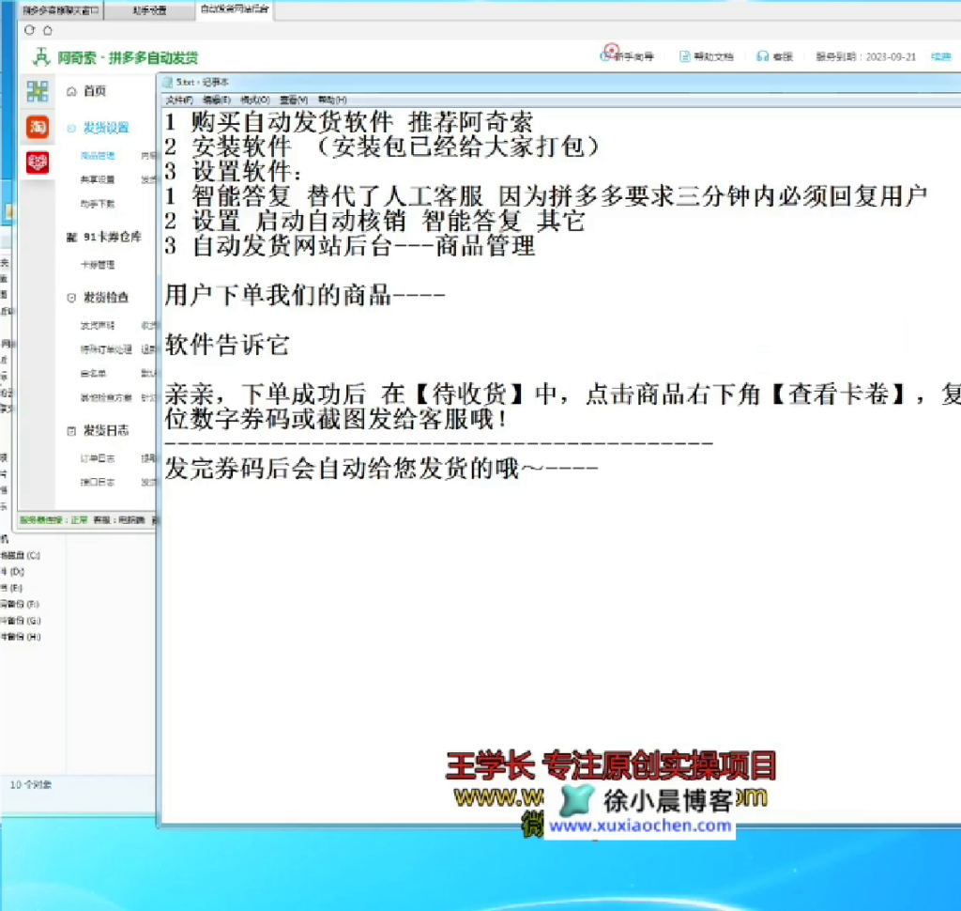Open the red Pinduoduo sidebar icon
961x911 pixels.
38,162
